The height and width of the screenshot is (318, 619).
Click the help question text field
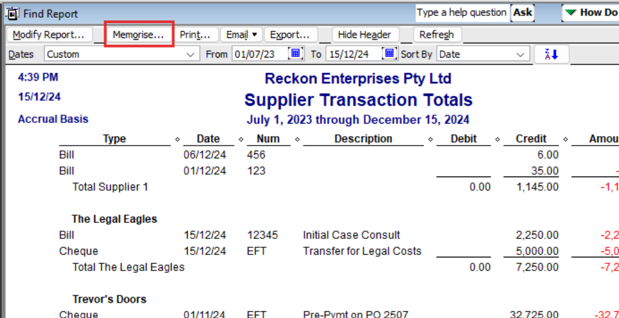tap(462, 12)
